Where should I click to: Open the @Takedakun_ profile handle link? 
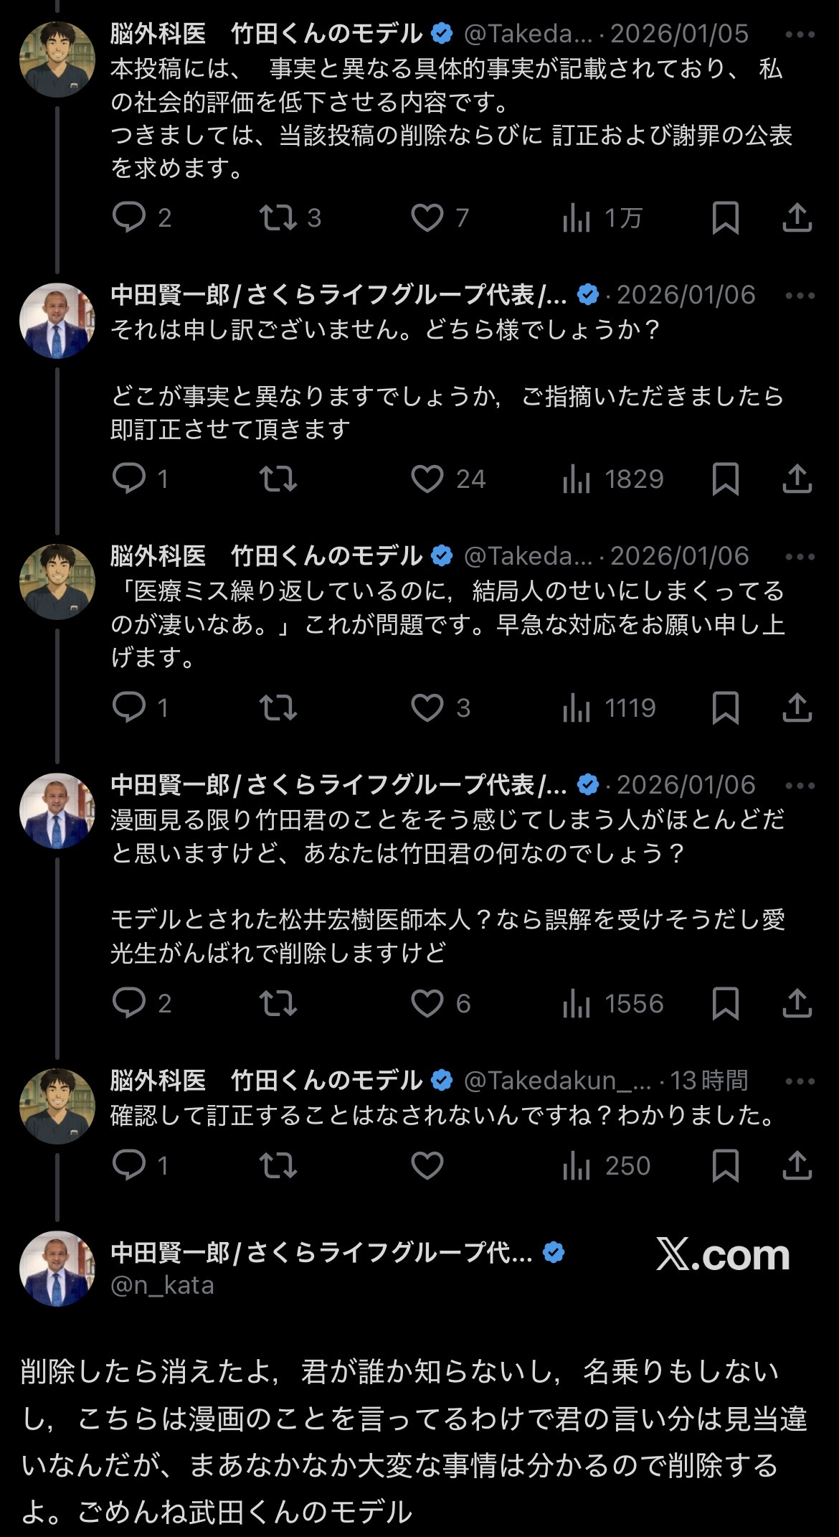coord(557,1081)
